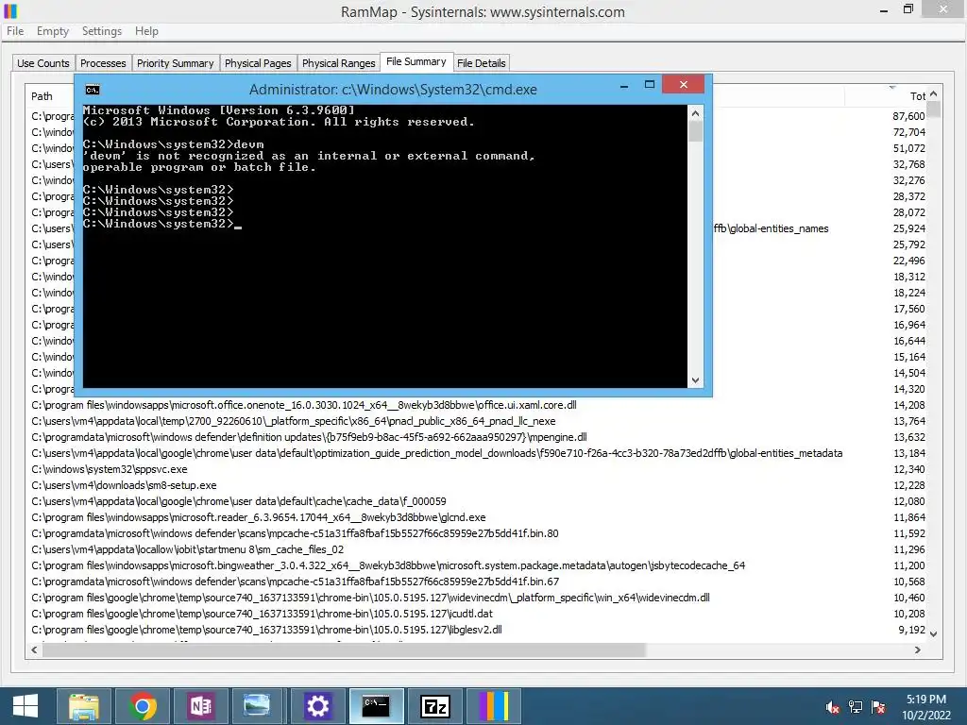
Task: Open the File menu in RamMap
Action: 15,31
